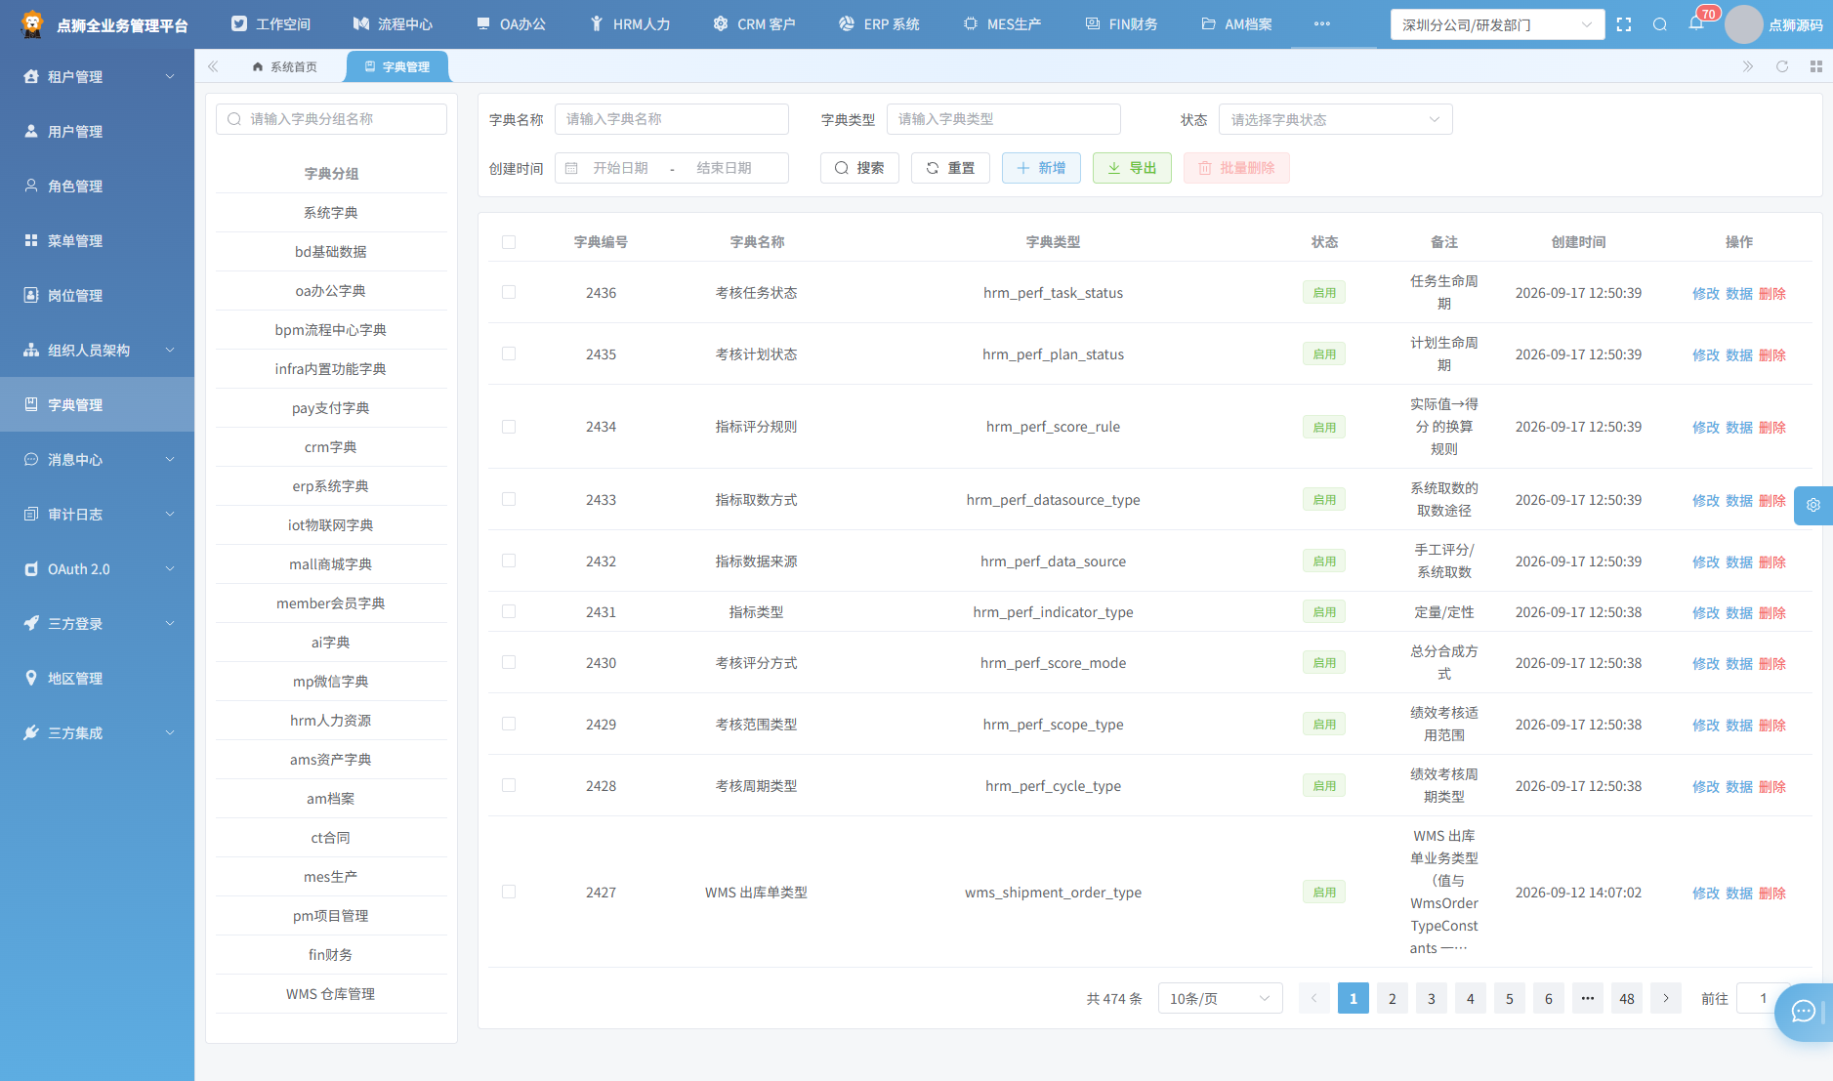Go to next page arrow in pagination
This screenshot has width=1833, height=1081.
click(x=1666, y=998)
